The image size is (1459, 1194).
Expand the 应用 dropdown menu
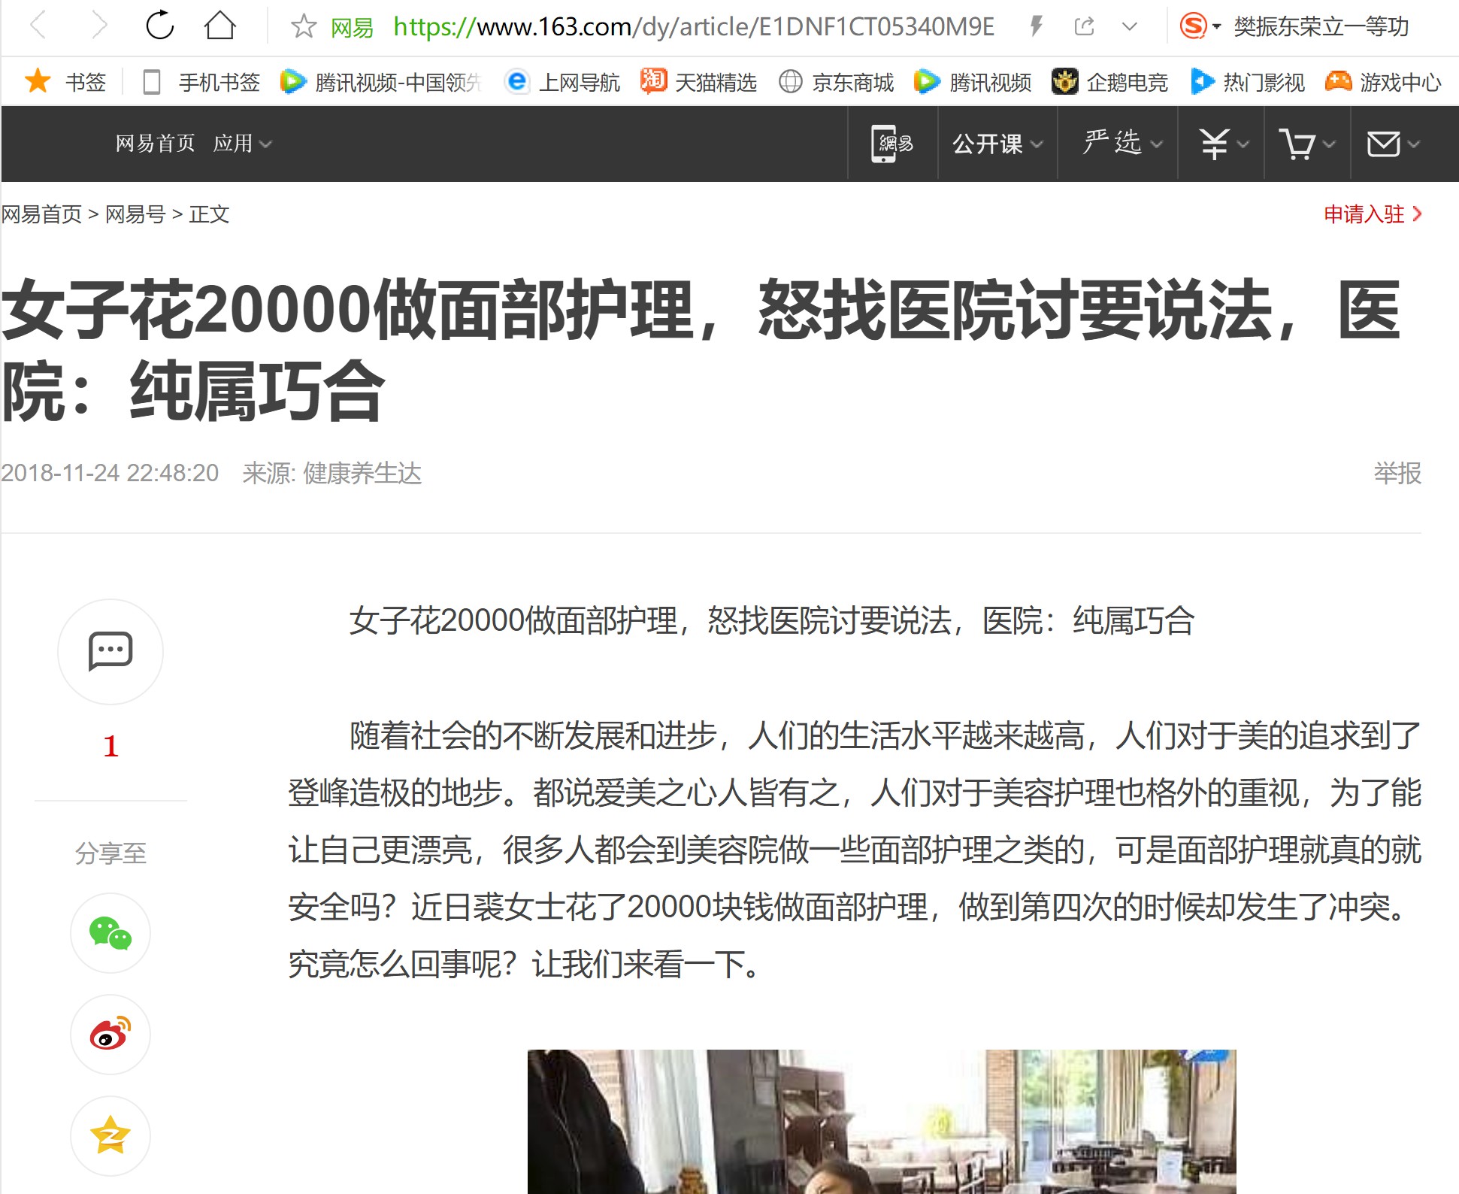point(242,143)
